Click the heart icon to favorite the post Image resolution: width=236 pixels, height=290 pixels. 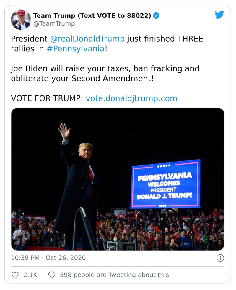[14, 275]
